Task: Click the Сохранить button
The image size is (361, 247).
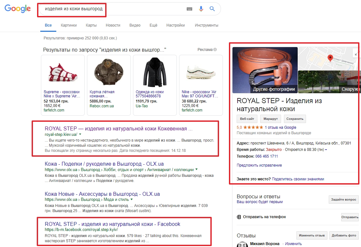Action: point(295,119)
